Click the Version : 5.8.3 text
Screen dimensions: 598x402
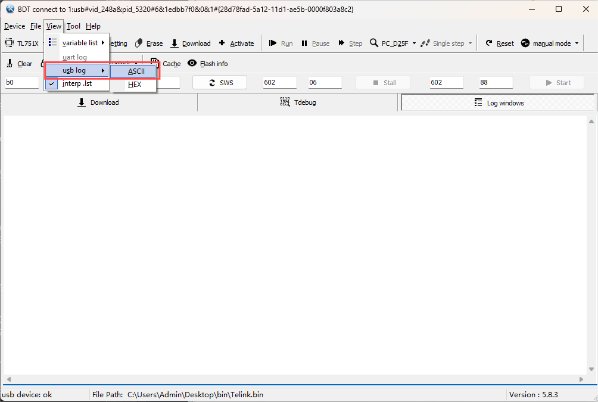(x=533, y=395)
